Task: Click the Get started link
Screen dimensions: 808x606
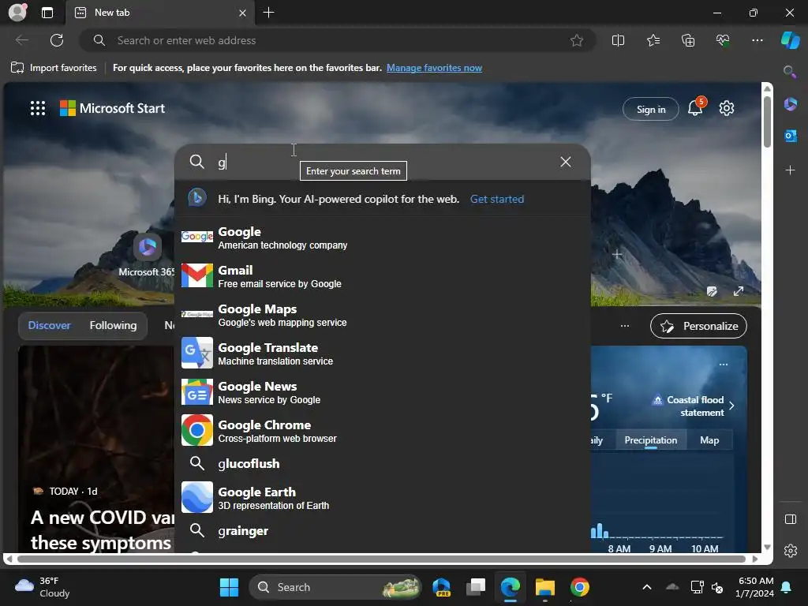Action: (x=497, y=199)
